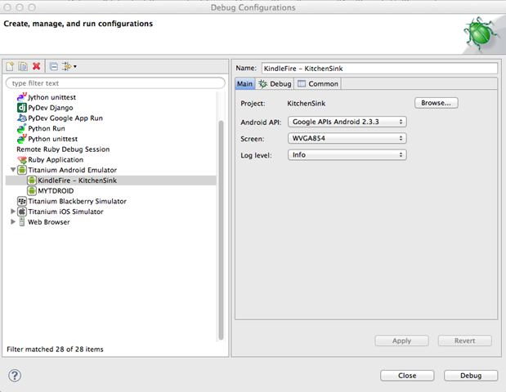The image size is (506, 392).
Task: Click the duplicate launch configuration icon
Action: 24,66
